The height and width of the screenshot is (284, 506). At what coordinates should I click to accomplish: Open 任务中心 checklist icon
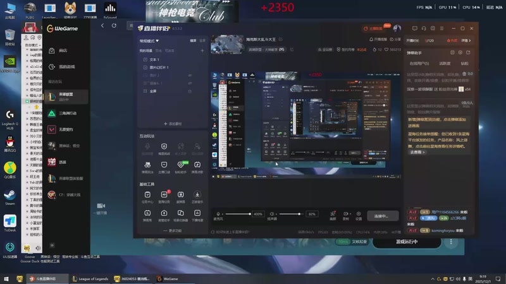point(147,194)
